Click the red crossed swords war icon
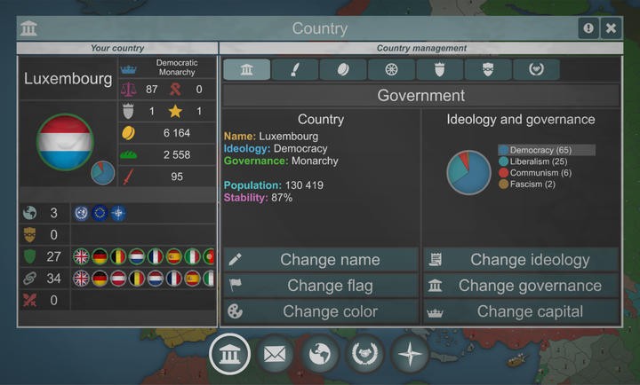The width and height of the screenshot is (640, 385). pos(30,300)
